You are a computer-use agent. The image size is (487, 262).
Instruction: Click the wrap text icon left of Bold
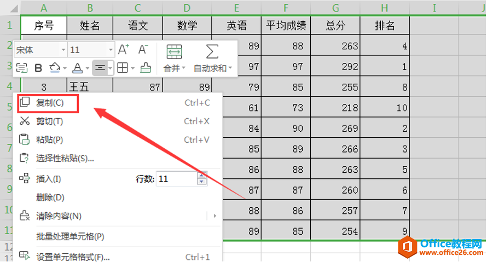[x=22, y=68]
